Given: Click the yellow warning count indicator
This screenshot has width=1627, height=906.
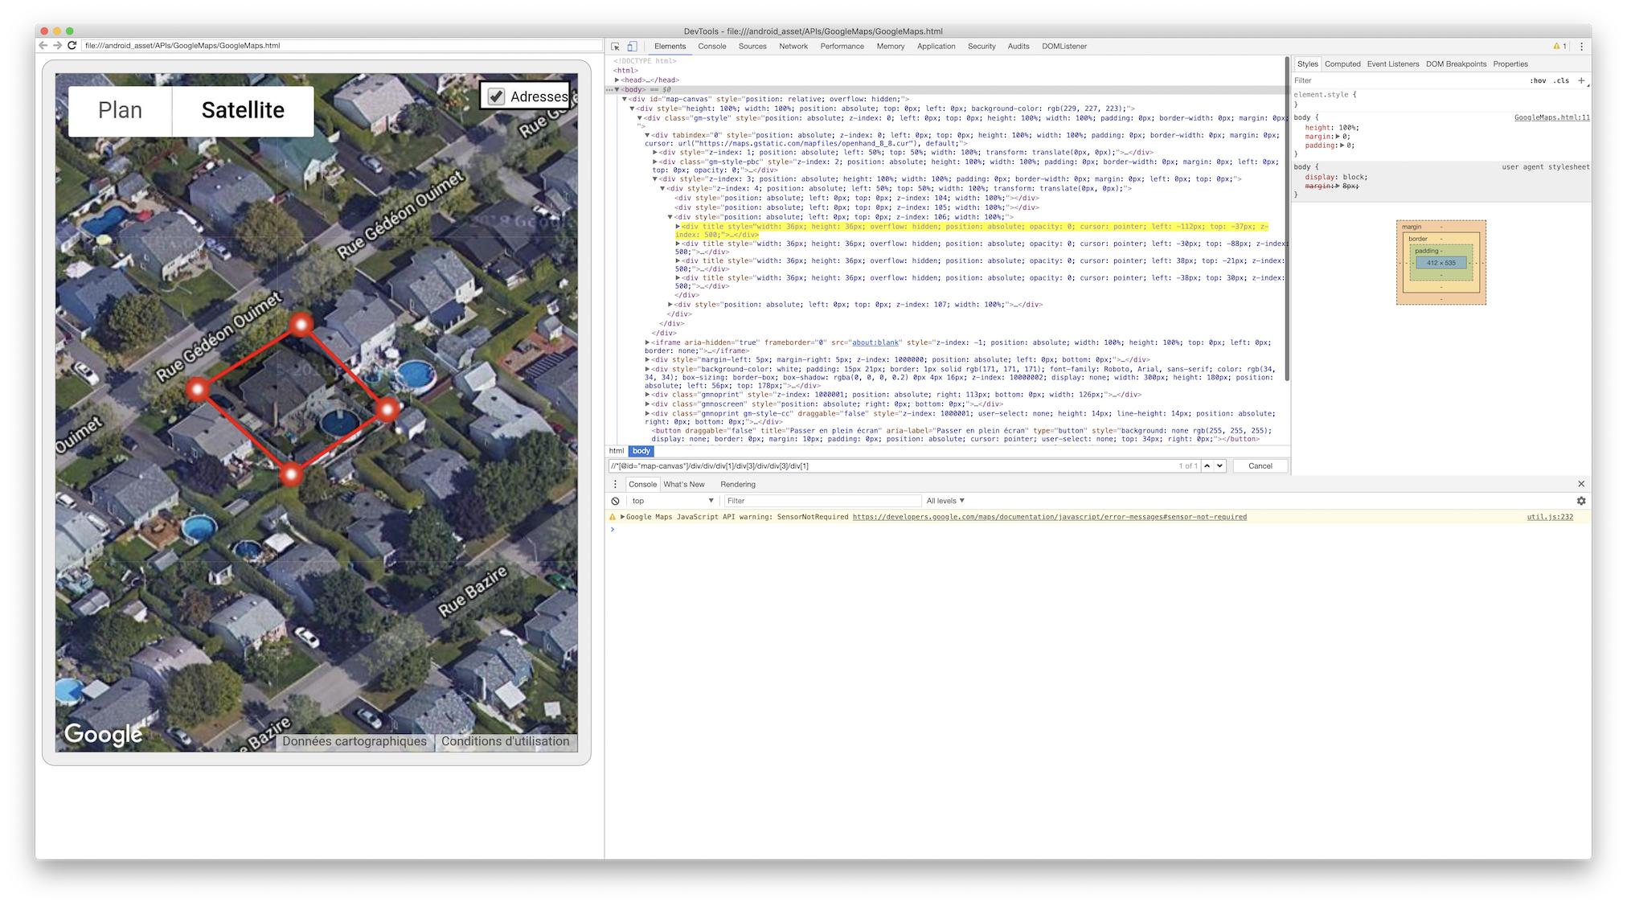Looking at the screenshot, I should 1559,47.
